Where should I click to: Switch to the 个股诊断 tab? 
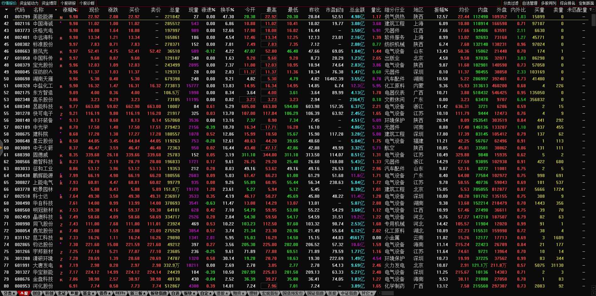(x=87, y=3)
